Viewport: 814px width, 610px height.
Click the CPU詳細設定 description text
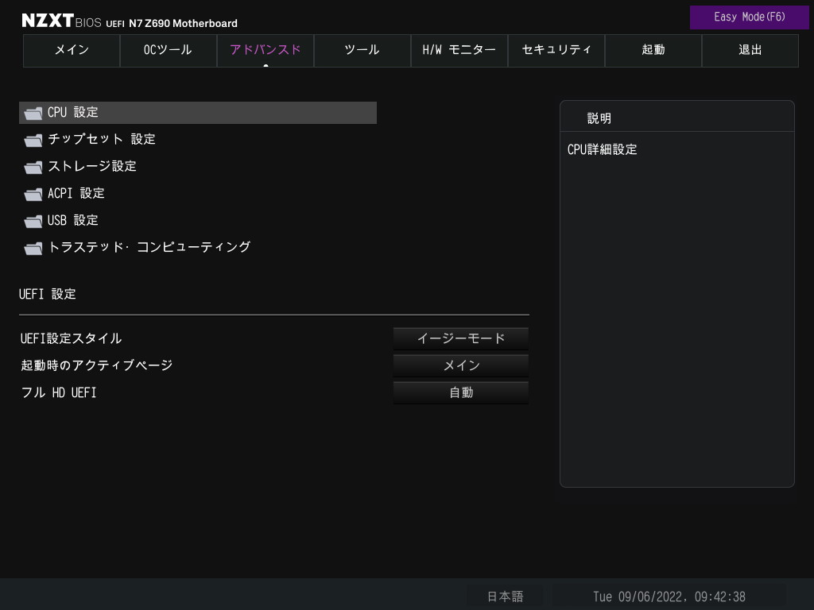click(x=603, y=150)
